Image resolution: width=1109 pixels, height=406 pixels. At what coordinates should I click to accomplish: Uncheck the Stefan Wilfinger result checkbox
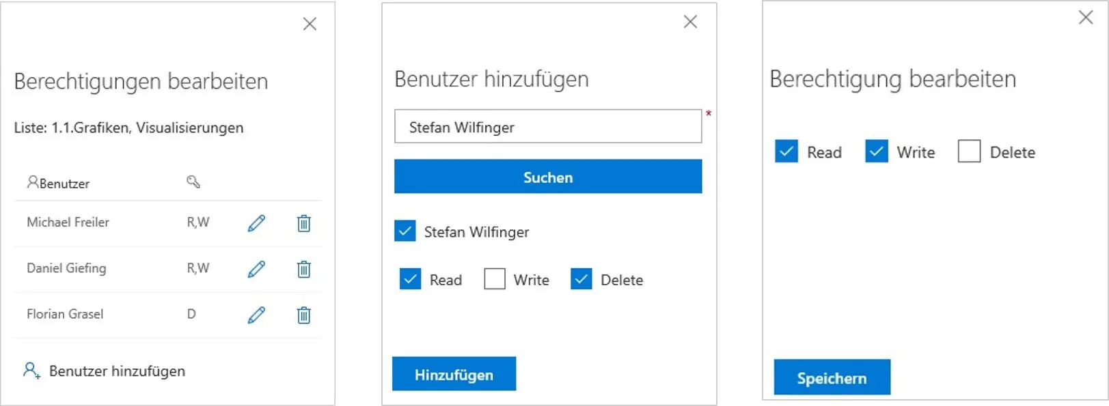pos(405,231)
